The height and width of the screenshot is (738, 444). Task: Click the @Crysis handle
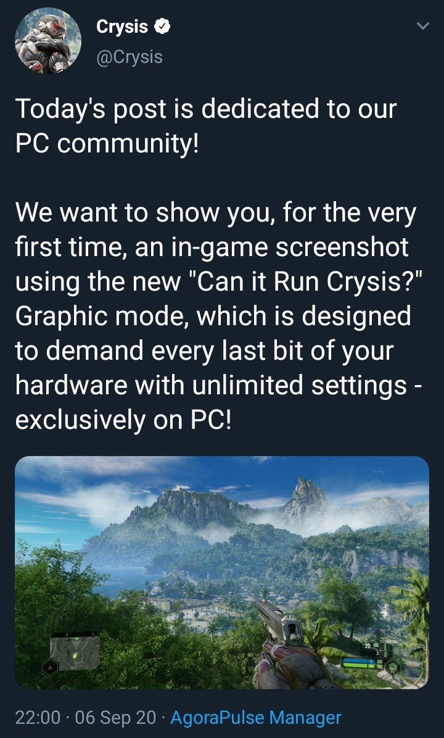tap(129, 57)
